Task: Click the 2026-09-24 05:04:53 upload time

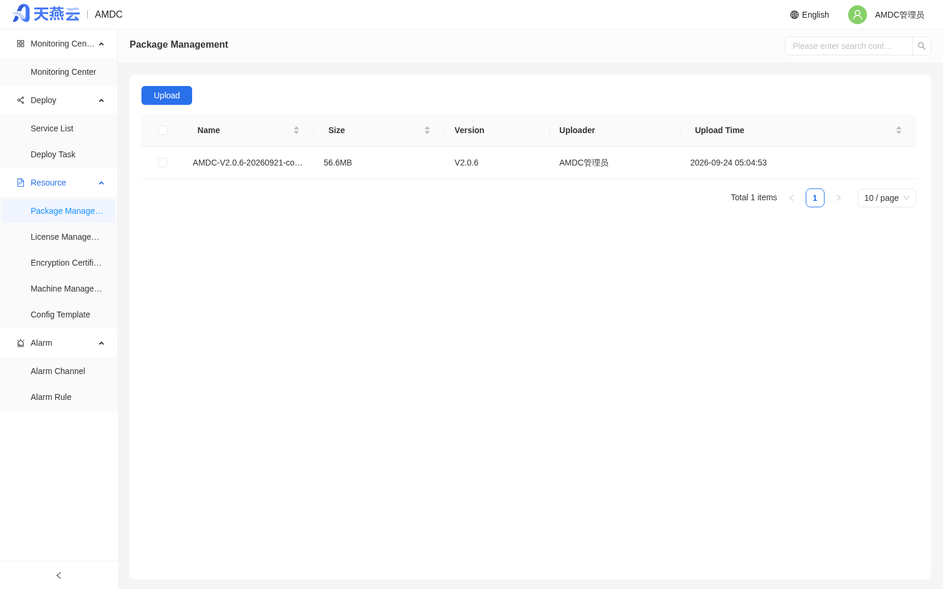Action: [x=728, y=163]
